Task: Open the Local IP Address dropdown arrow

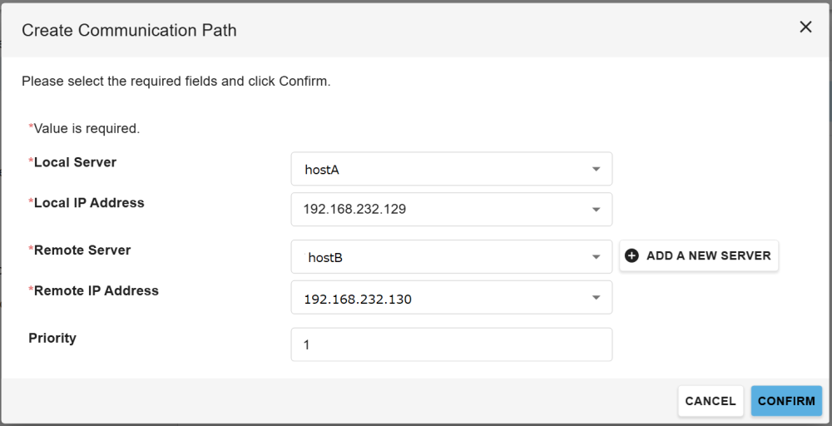Action: click(x=596, y=210)
